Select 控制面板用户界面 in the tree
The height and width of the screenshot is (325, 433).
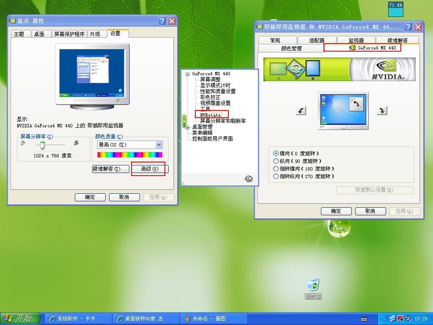(212, 139)
